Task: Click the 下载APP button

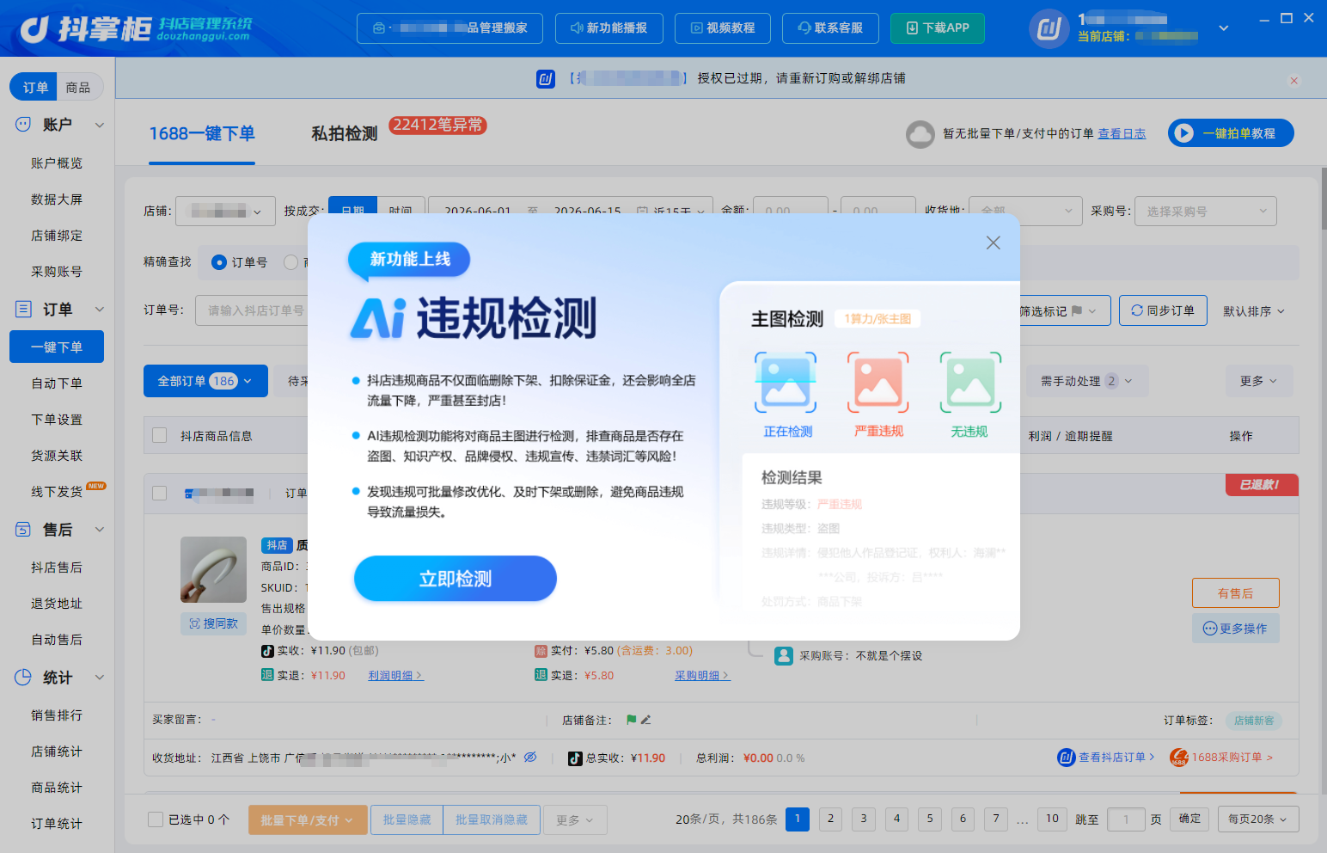Action: (x=938, y=28)
